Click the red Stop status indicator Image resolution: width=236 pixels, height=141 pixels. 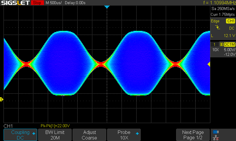tap(37, 3)
